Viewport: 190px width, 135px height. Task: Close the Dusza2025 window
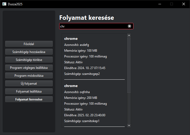[x=184, y=4]
